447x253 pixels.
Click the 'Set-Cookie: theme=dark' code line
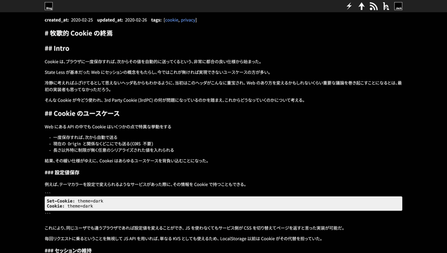pos(75,201)
